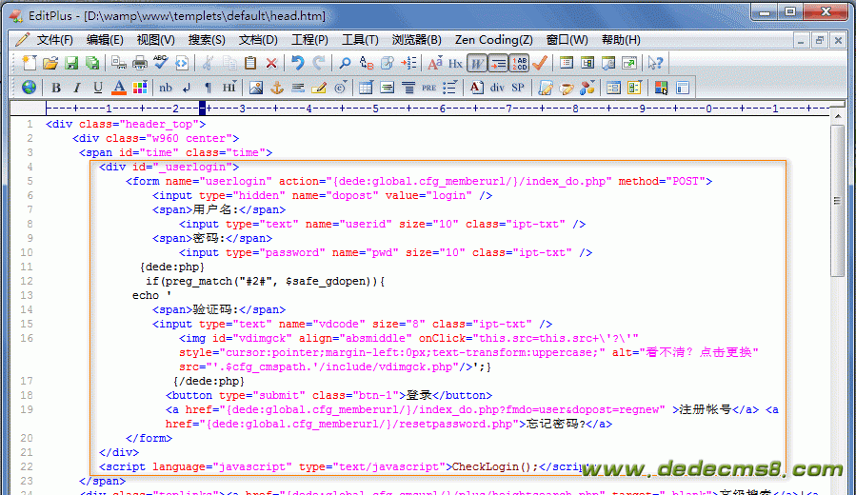Image resolution: width=856 pixels, height=495 pixels.
Task: Click the open file folder icon
Action: click(50, 64)
